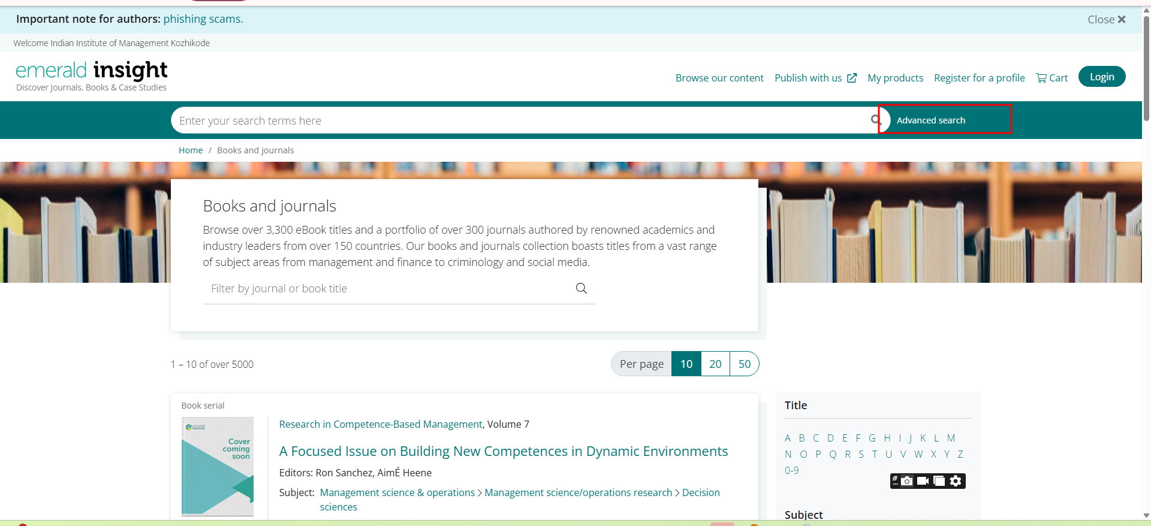Click the stacked windows gallery icon

pos(939,481)
